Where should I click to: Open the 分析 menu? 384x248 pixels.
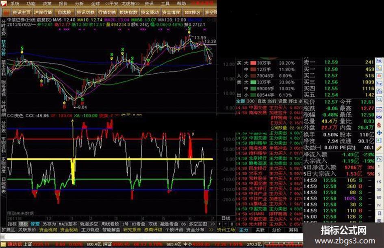pyautogui.click(x=79, y=4)
